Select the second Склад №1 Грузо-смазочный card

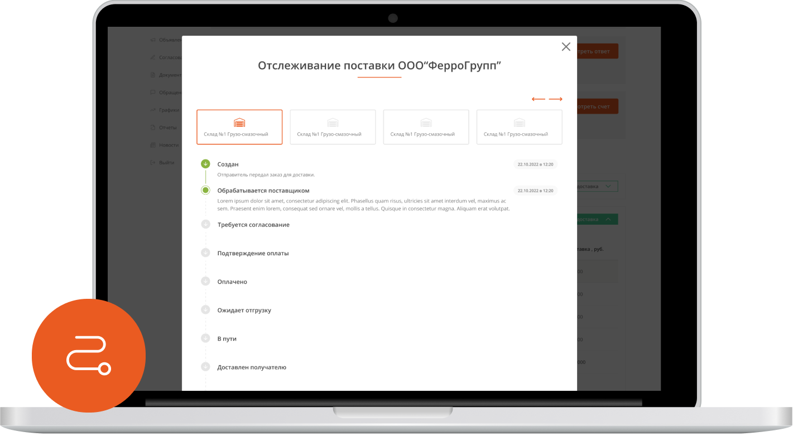(x=333, y=127)
